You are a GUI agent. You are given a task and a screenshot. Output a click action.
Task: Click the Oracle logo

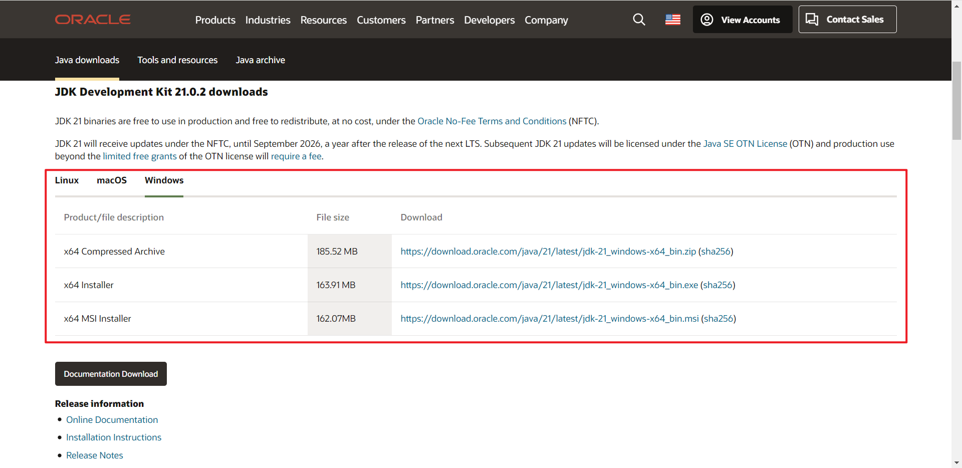(93, 20)
